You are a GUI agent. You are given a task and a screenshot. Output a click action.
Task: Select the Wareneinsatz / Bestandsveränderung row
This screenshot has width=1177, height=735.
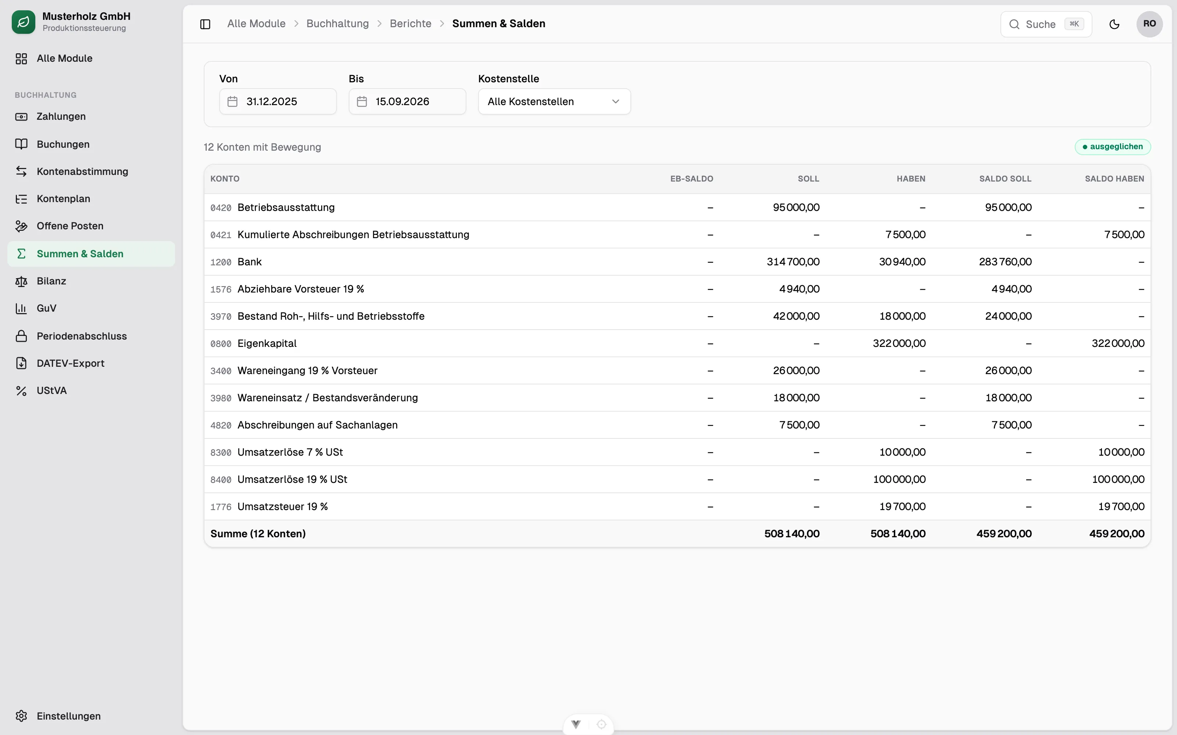[x=677, y=398]
